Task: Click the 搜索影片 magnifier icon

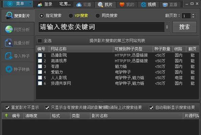Action: pyautogui.click(x=9, y=16)
